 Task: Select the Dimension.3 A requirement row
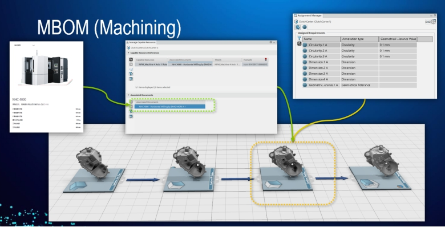[359, 74]
